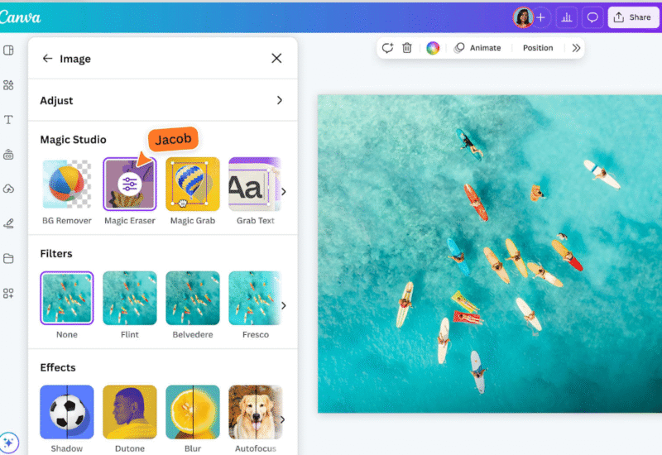
Task: Select the surfers ocean image on canvas
Action: pos(490,253)
